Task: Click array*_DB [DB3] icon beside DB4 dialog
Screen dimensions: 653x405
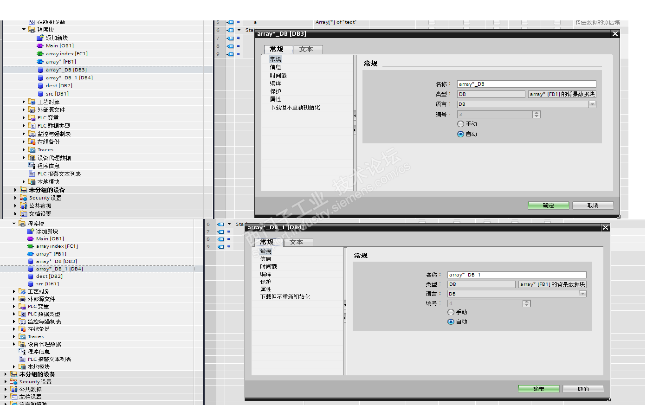Action: (x=31, y=261)
